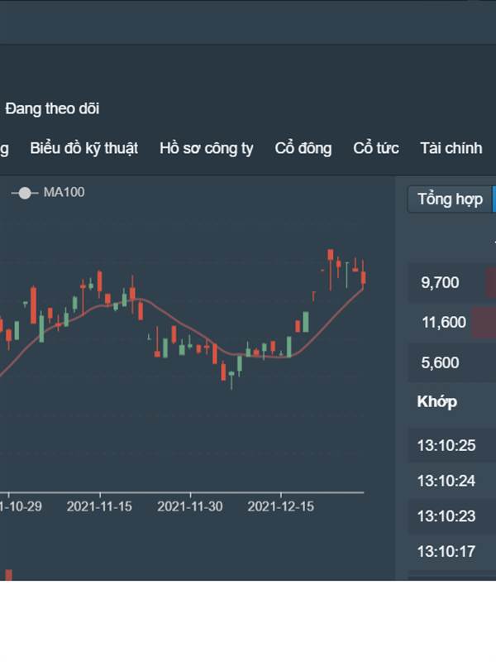Select the Cổ tức tab

point(376,148)
